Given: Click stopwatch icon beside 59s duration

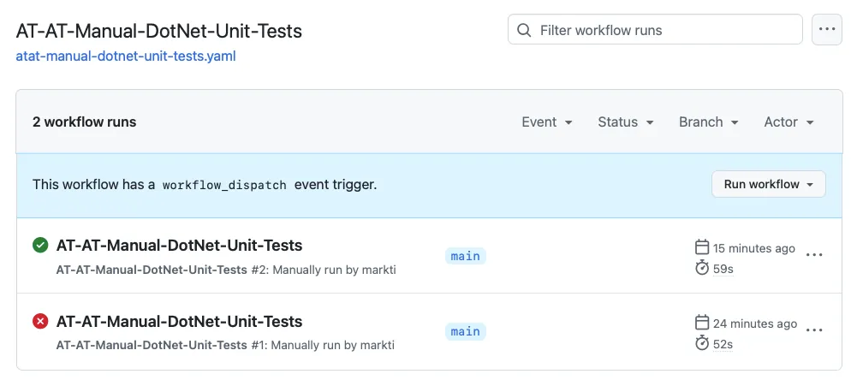Looking at the screenshot, I should click(x=702, y=268).
